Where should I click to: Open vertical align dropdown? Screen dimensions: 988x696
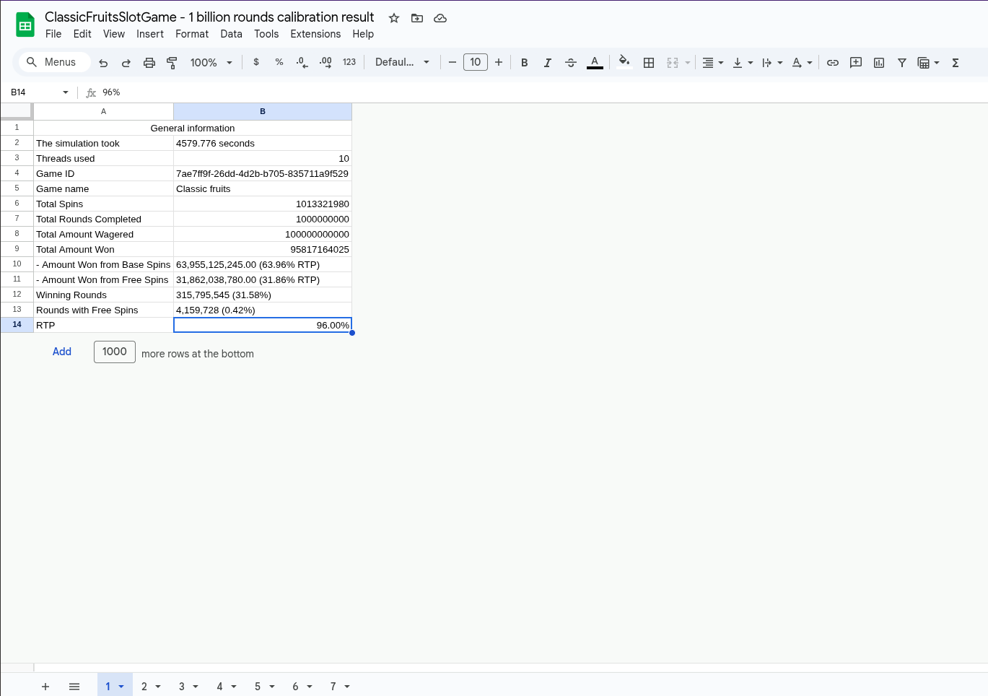742,63
